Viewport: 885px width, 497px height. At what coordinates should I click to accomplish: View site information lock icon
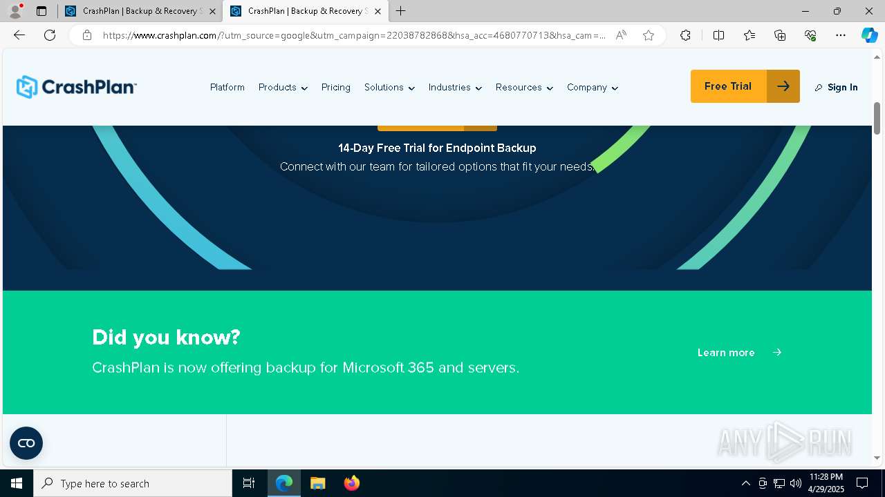[87, 35]
